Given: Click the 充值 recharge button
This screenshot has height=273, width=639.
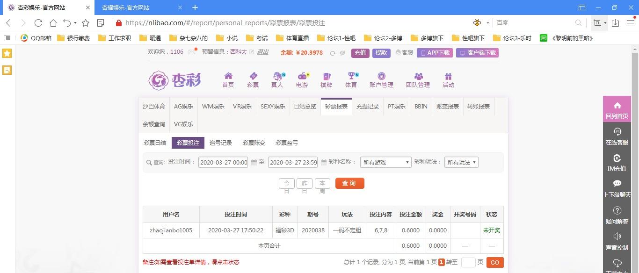Looking at the screenshot, I should pyautogui.click(x=360, y=53).
